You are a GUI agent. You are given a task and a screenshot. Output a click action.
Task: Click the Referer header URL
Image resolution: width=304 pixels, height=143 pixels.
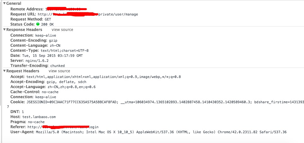tap(63, 127)
